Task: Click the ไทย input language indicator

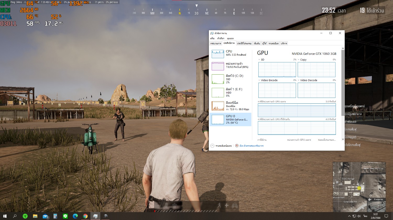Action: pos(365,216)
